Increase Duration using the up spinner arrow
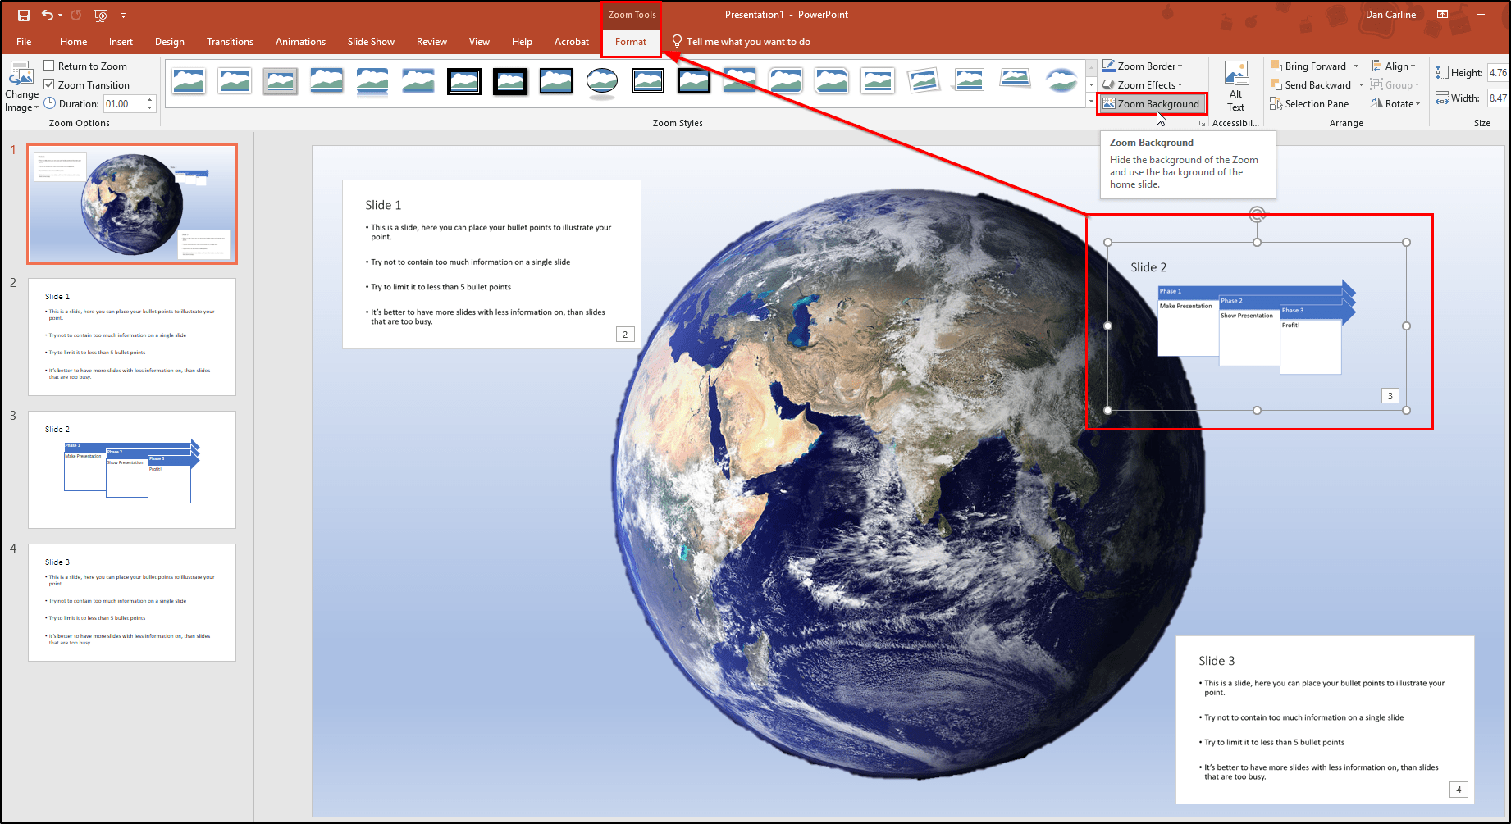The height and width of the screenshot is (824, 1511). [149, 99]
